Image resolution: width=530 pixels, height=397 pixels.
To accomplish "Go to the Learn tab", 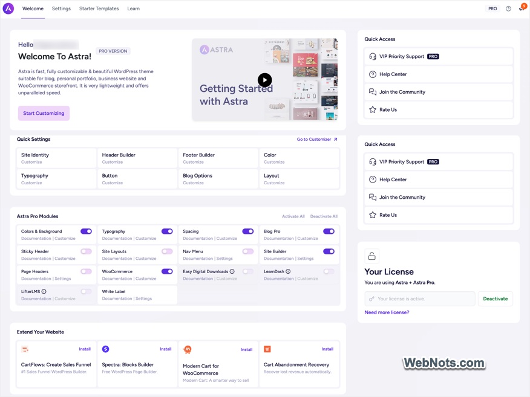I will [133, 9].
